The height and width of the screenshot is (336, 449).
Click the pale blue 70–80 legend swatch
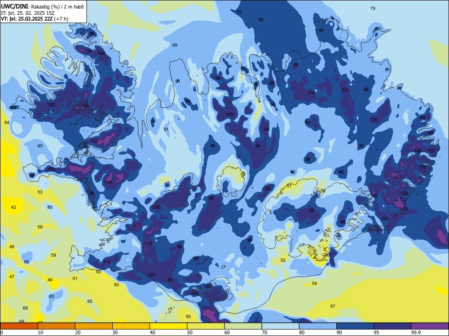pos(280,326)
